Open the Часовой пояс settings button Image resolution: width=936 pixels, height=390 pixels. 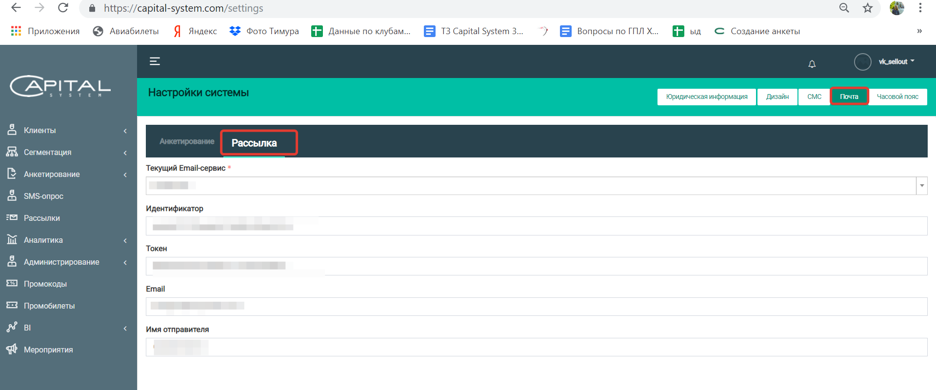[897, 97]
